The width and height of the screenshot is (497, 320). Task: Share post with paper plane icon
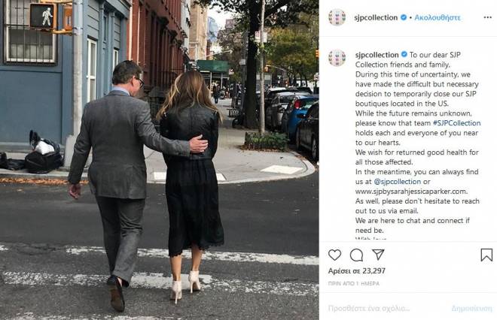tap(378, 254)
